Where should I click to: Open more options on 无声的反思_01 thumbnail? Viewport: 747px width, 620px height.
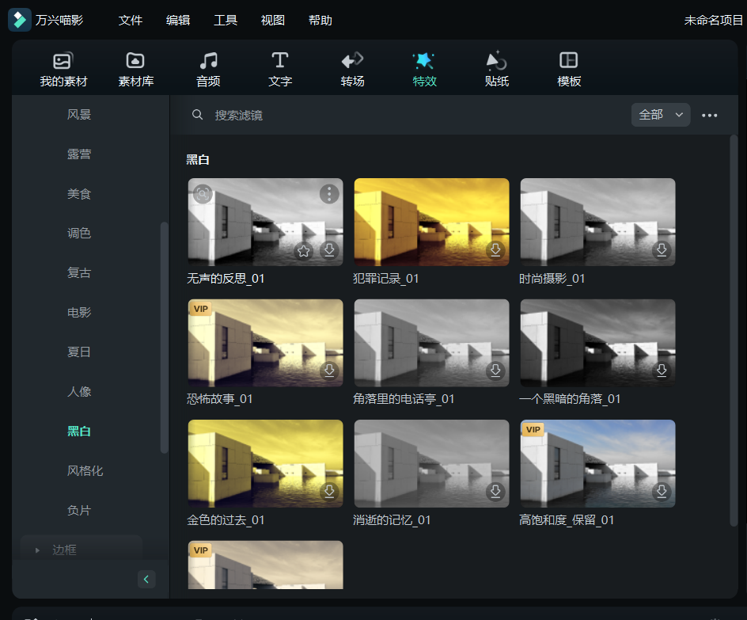[329, 194]
